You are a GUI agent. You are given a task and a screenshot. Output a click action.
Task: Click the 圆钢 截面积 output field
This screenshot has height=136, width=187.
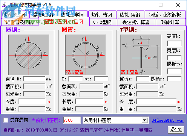34,86
